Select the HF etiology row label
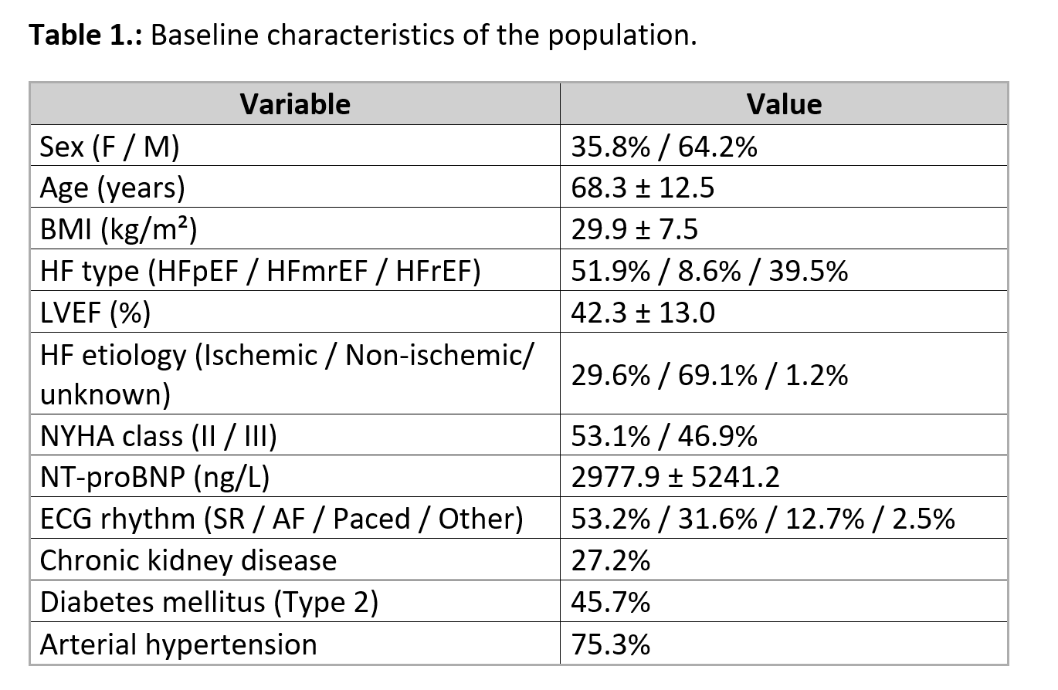 coord(286,374)
